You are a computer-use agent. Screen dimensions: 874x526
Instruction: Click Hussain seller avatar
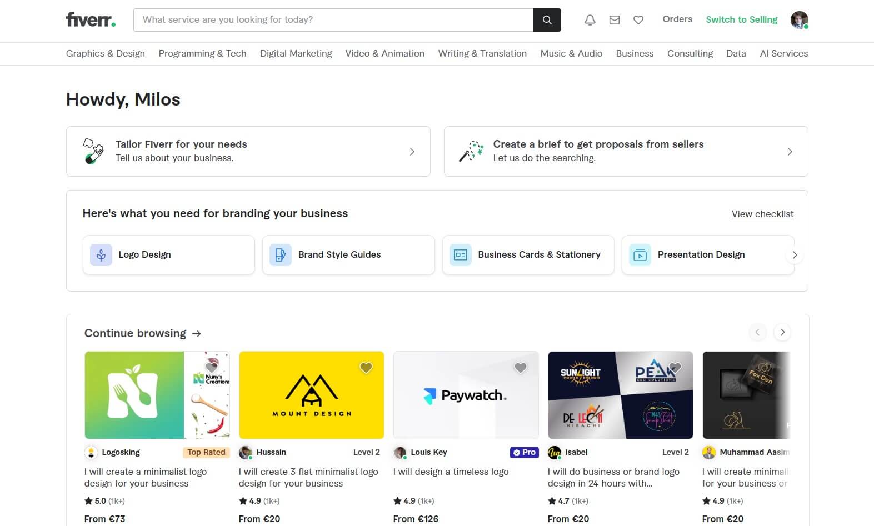246,453
